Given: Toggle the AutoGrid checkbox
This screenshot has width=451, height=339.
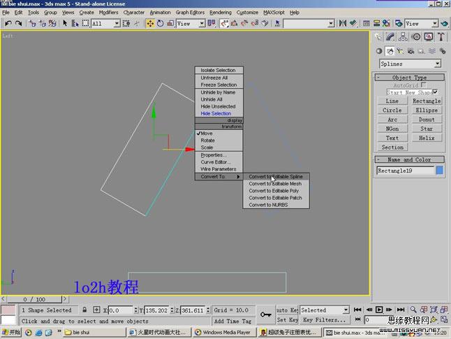Looking at the screenshot, I should [423, 85].
